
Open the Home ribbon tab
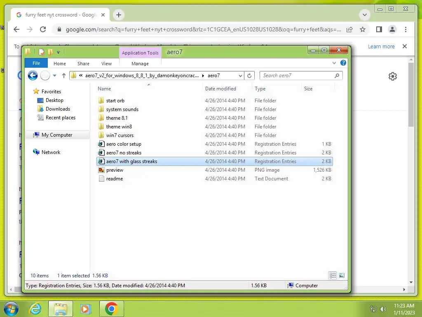click(59, 64)
